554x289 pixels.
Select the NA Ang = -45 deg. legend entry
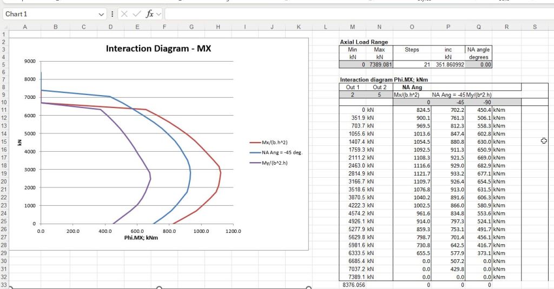[x=281, y=153]
